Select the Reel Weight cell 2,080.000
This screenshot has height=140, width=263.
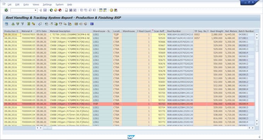click(215, 35)
